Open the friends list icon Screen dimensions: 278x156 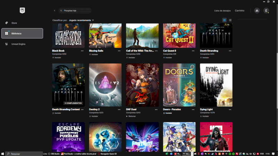257,11
